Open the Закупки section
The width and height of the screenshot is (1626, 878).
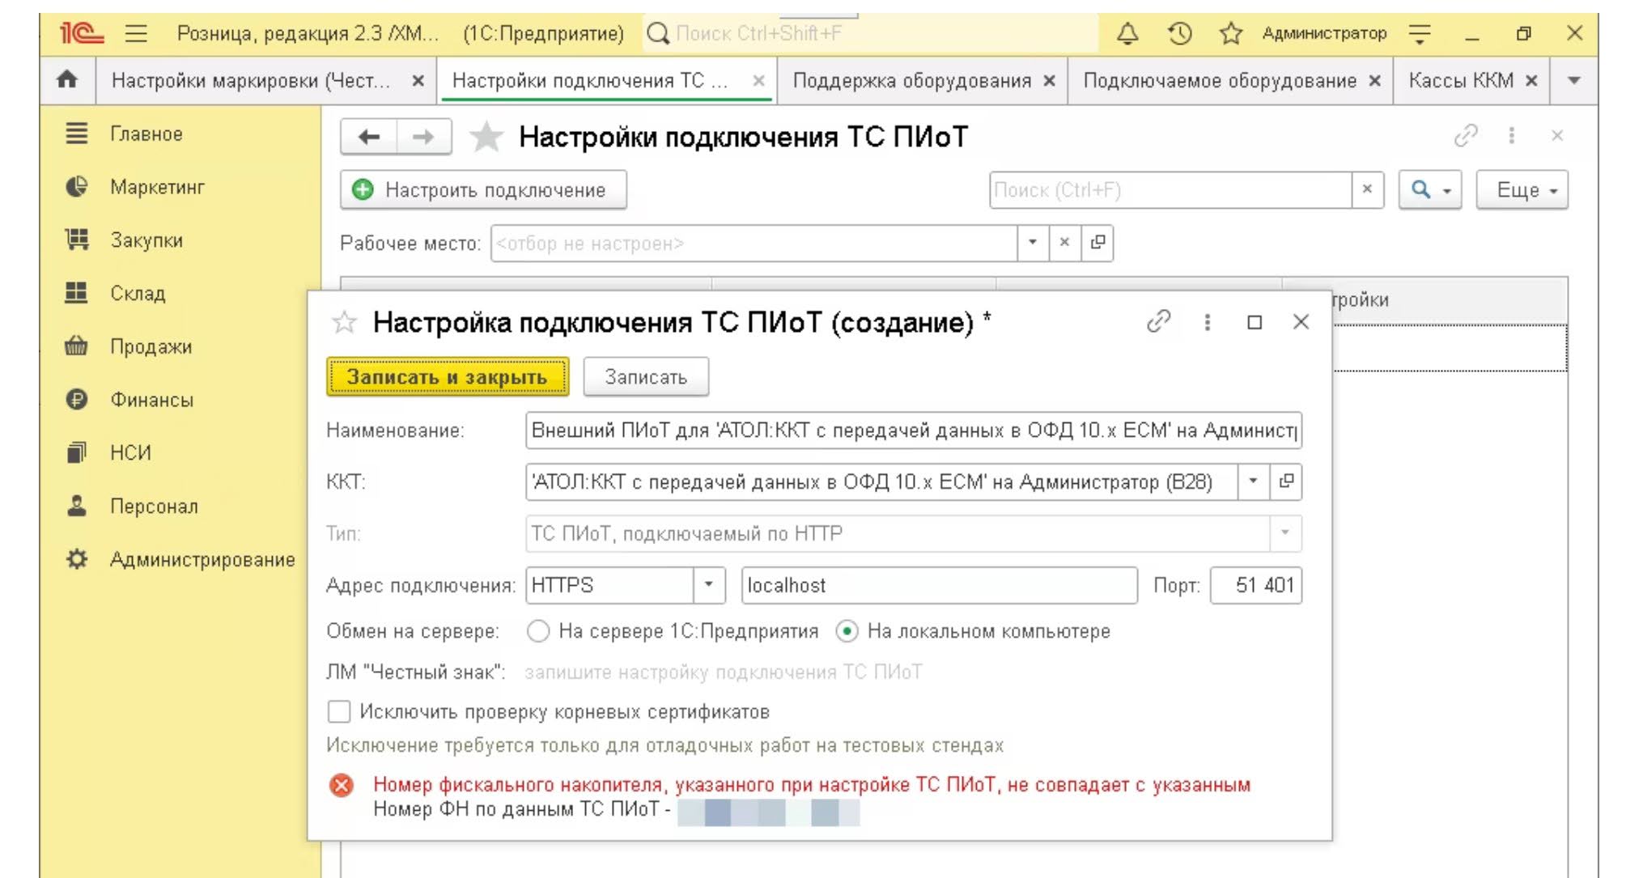tap(146, 240)
